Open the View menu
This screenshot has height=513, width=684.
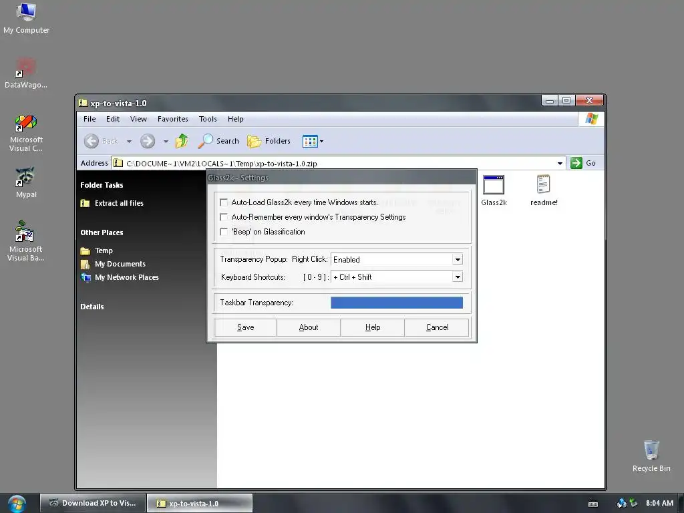pos(138,119)
